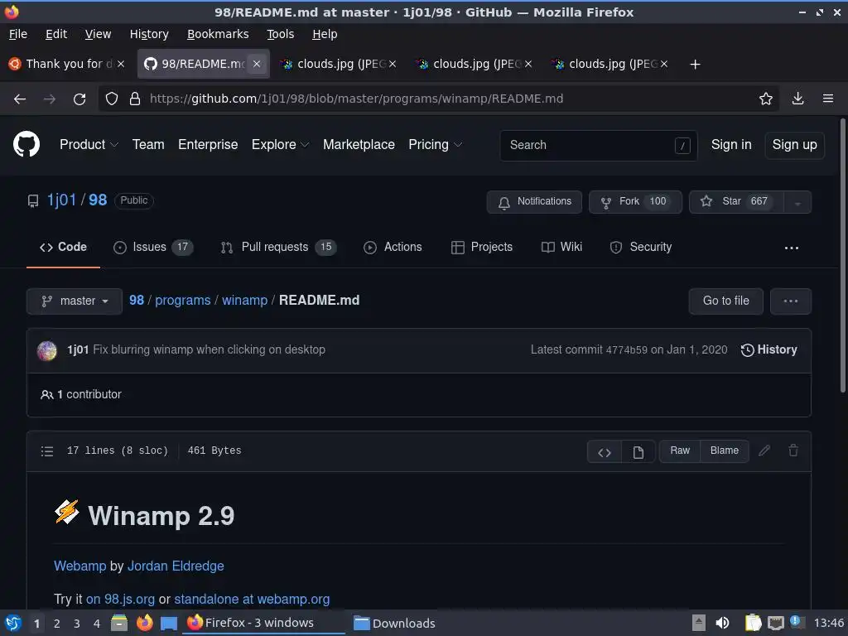The image size is (848, 636).
Task: Open the repository nav overflow three dots
Action: (791, 248)
